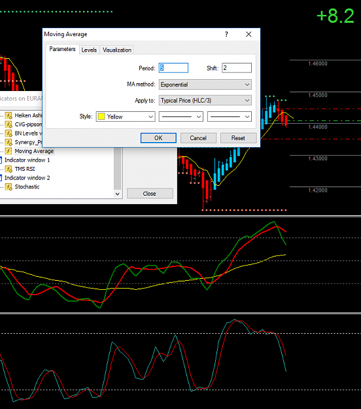Select TMS RSI in indicators list

point(25,169)
